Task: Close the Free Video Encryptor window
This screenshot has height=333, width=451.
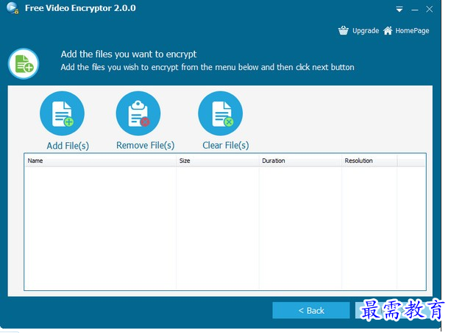Action: click(430, 10)
